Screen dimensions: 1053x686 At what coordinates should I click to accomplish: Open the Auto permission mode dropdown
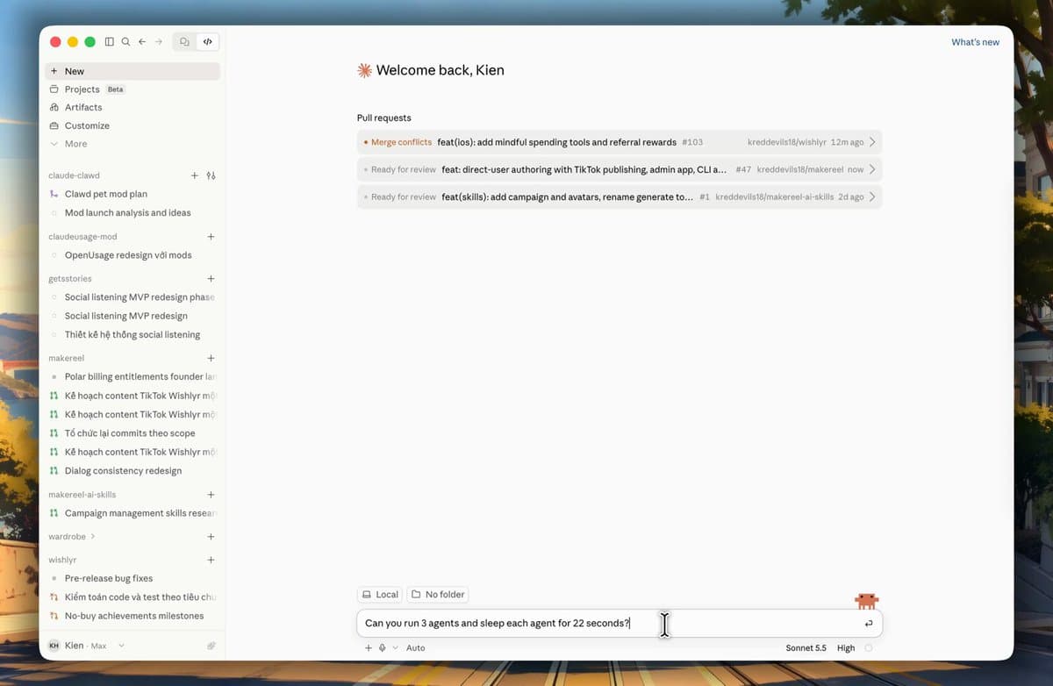[415, 648]
